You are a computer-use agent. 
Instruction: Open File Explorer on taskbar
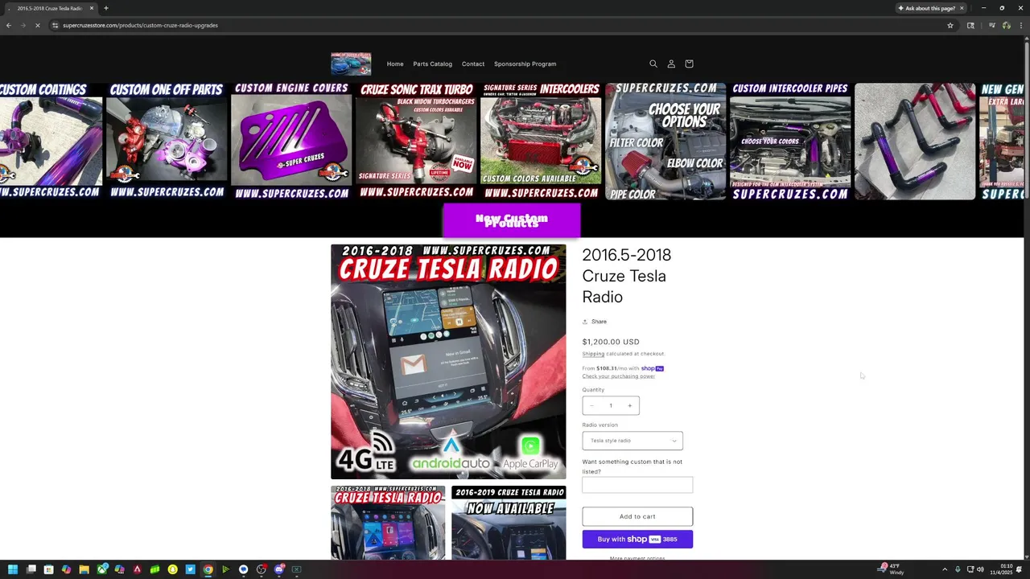(x=84, y=569)
